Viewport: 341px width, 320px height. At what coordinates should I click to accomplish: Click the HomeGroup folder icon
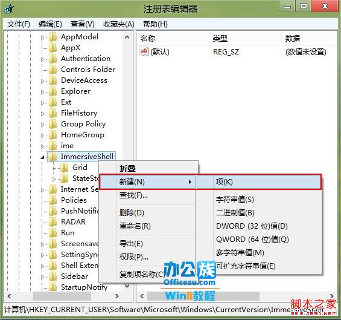[53, 135]
